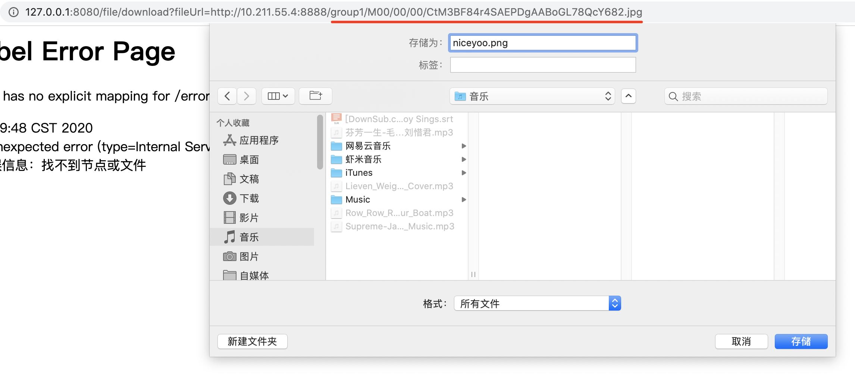Click the niceyoo.png filename field
This screenshot has width=855, height=391.
542,43
